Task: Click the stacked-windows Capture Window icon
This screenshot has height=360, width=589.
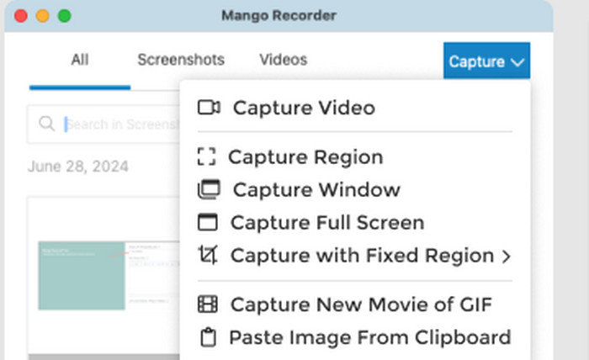Action: [x=208, y=190]
